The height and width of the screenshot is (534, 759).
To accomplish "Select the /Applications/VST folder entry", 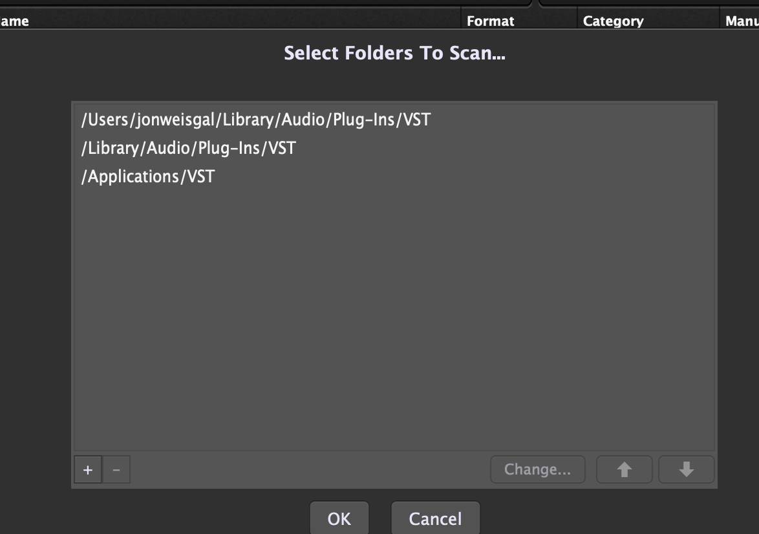I will (x=394, y=176).
